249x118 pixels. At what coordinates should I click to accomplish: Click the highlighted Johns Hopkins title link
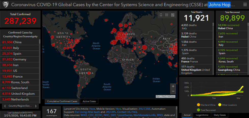click(220, 5)
